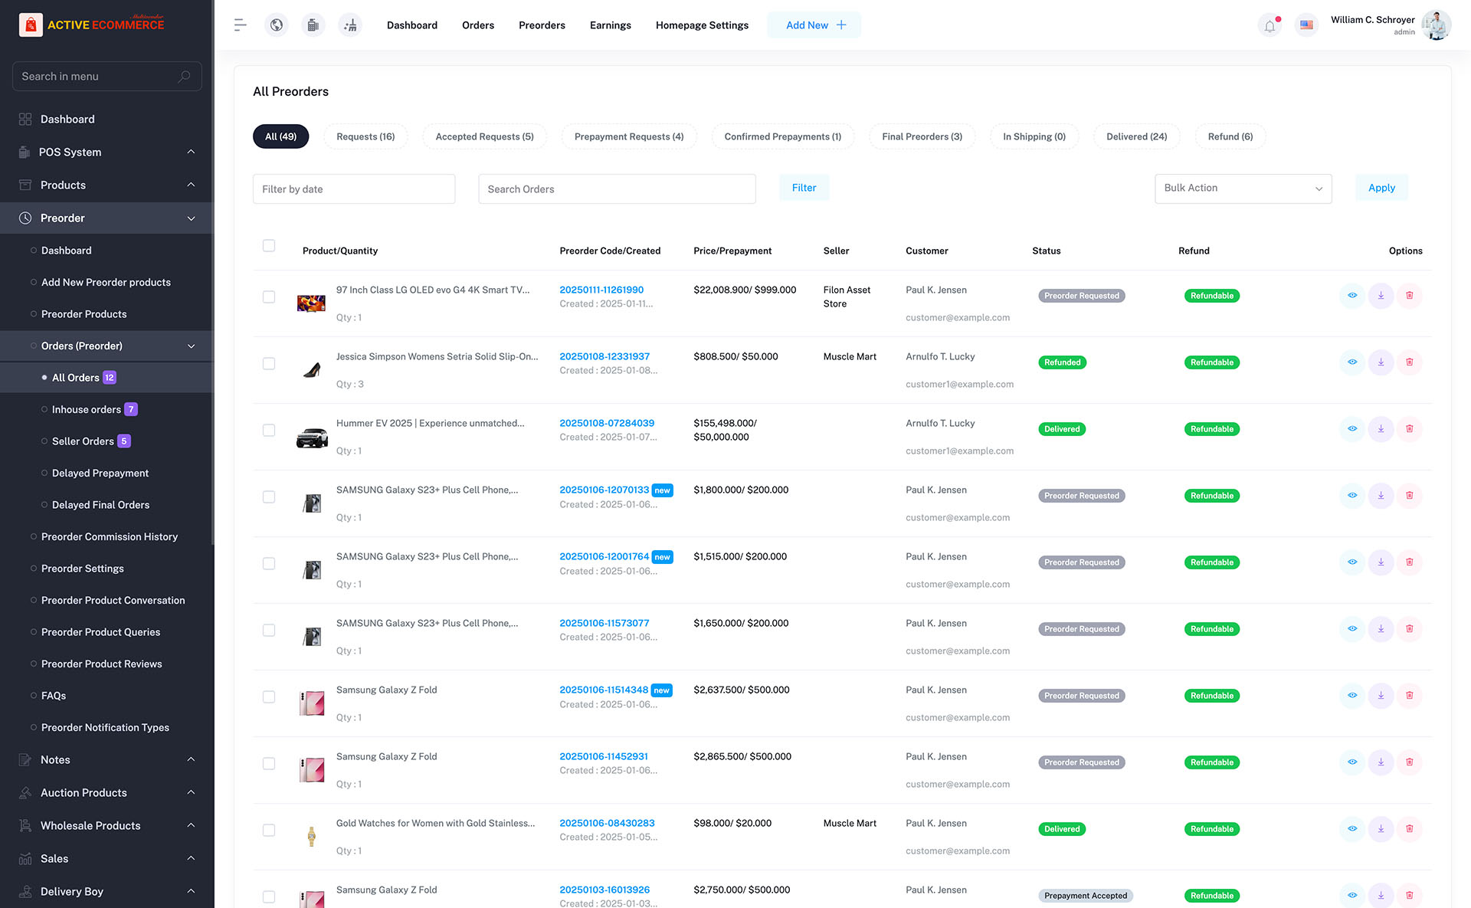Switch to the Delivered (24) filter tab
The height and width of the screenshot is (908, 1471).
pos(1137,136)
